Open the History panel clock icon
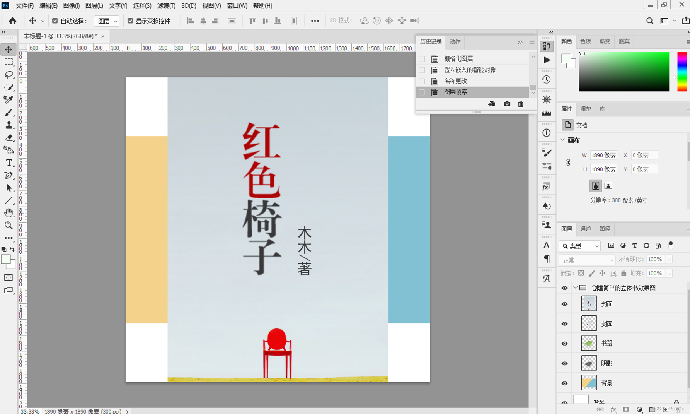 coord(547,80)
